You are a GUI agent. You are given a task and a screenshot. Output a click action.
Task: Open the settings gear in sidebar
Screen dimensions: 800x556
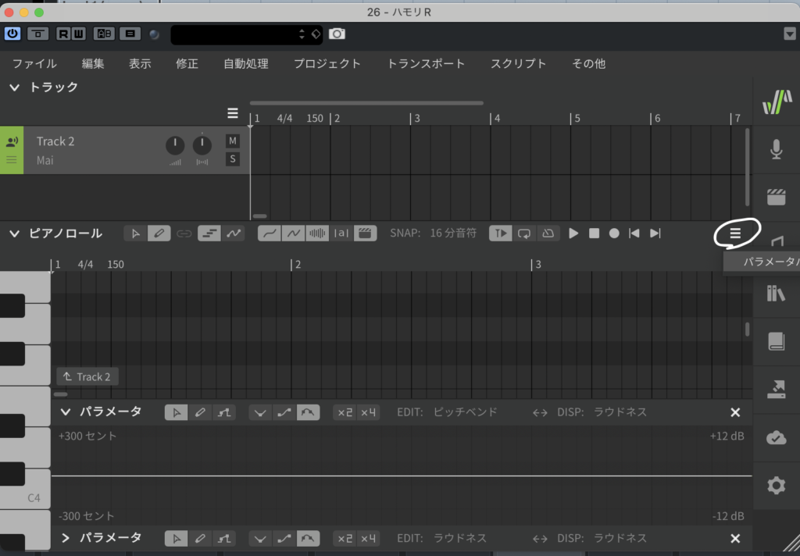(x=776, y=486)
